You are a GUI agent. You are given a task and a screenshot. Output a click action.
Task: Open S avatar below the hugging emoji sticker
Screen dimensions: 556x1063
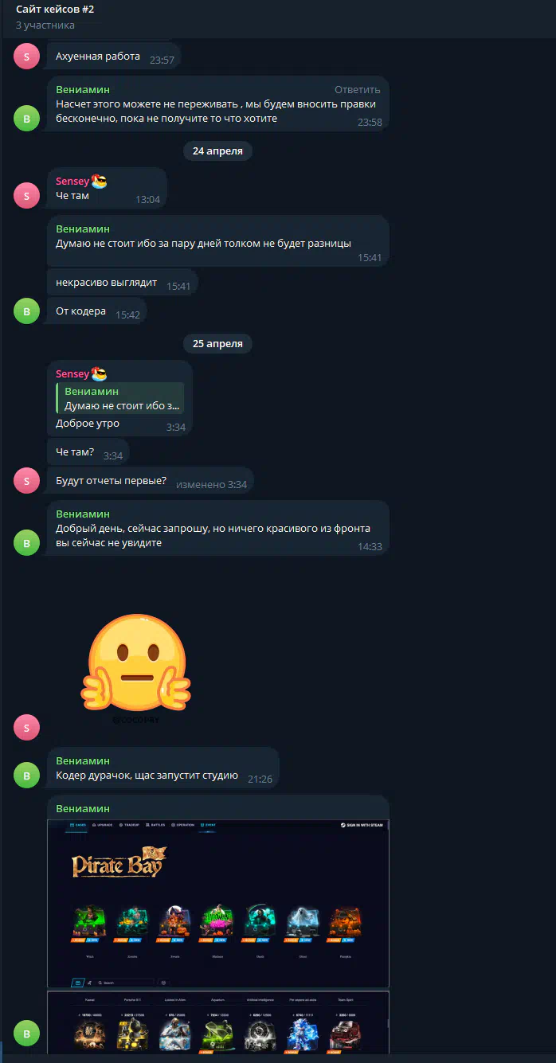pyautogui.click(x=26, y=727)
